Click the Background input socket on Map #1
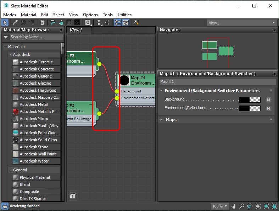The image size is (279, 211). coord(117,91)
